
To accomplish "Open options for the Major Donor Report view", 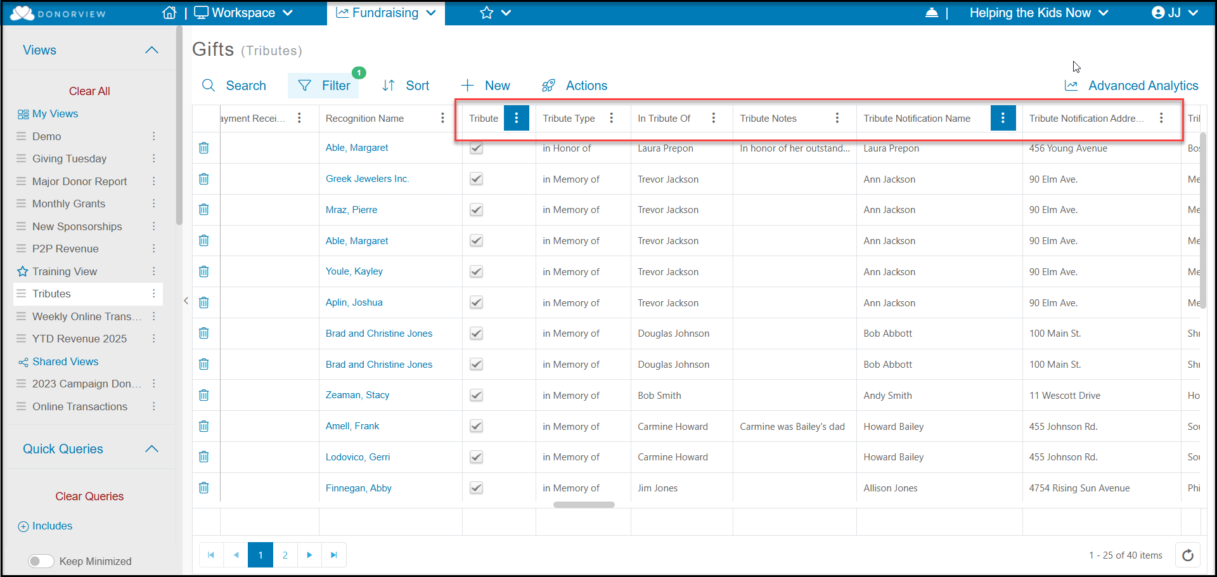I will pos(153,181).
